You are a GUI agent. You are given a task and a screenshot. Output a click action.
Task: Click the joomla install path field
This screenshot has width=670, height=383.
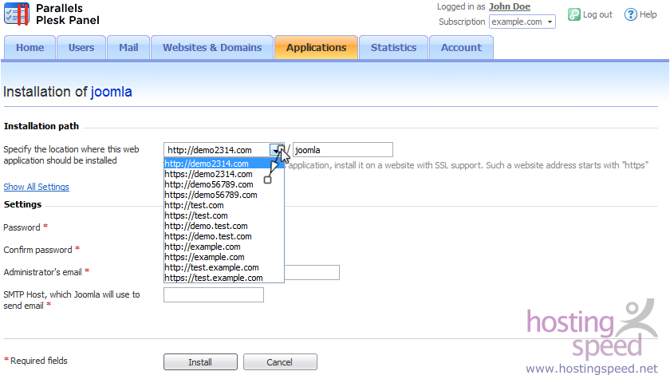(x=343, y=150)
